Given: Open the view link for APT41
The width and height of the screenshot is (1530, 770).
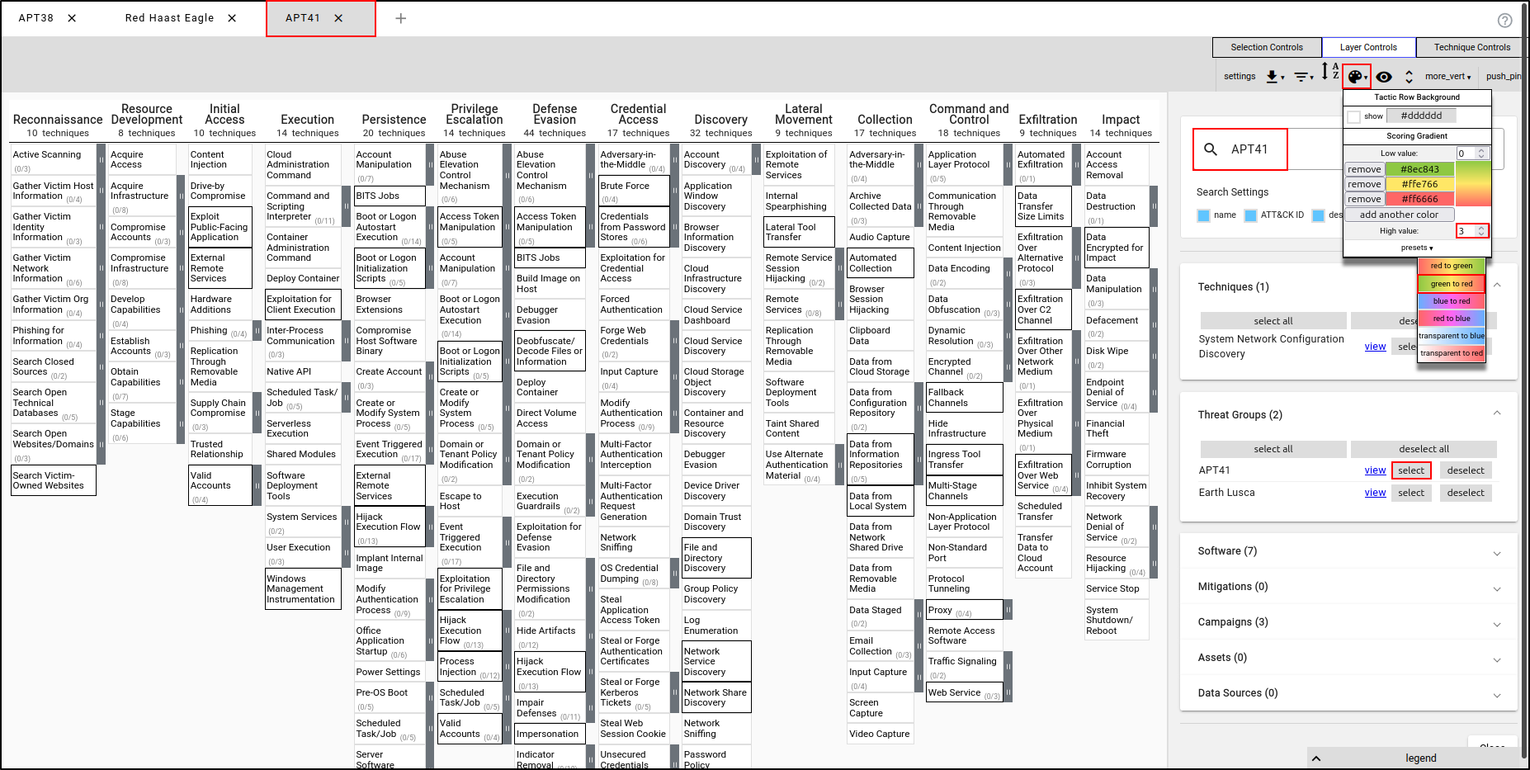Looking at the screenshot, I should (1375, 470).
